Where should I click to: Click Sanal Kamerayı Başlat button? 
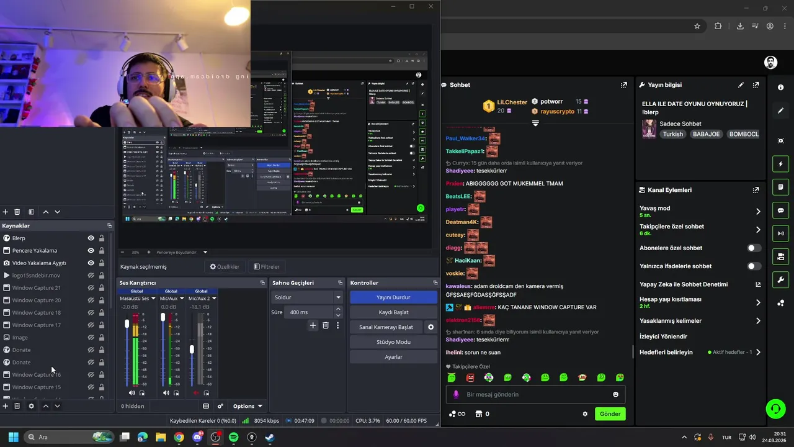[386, 327]
